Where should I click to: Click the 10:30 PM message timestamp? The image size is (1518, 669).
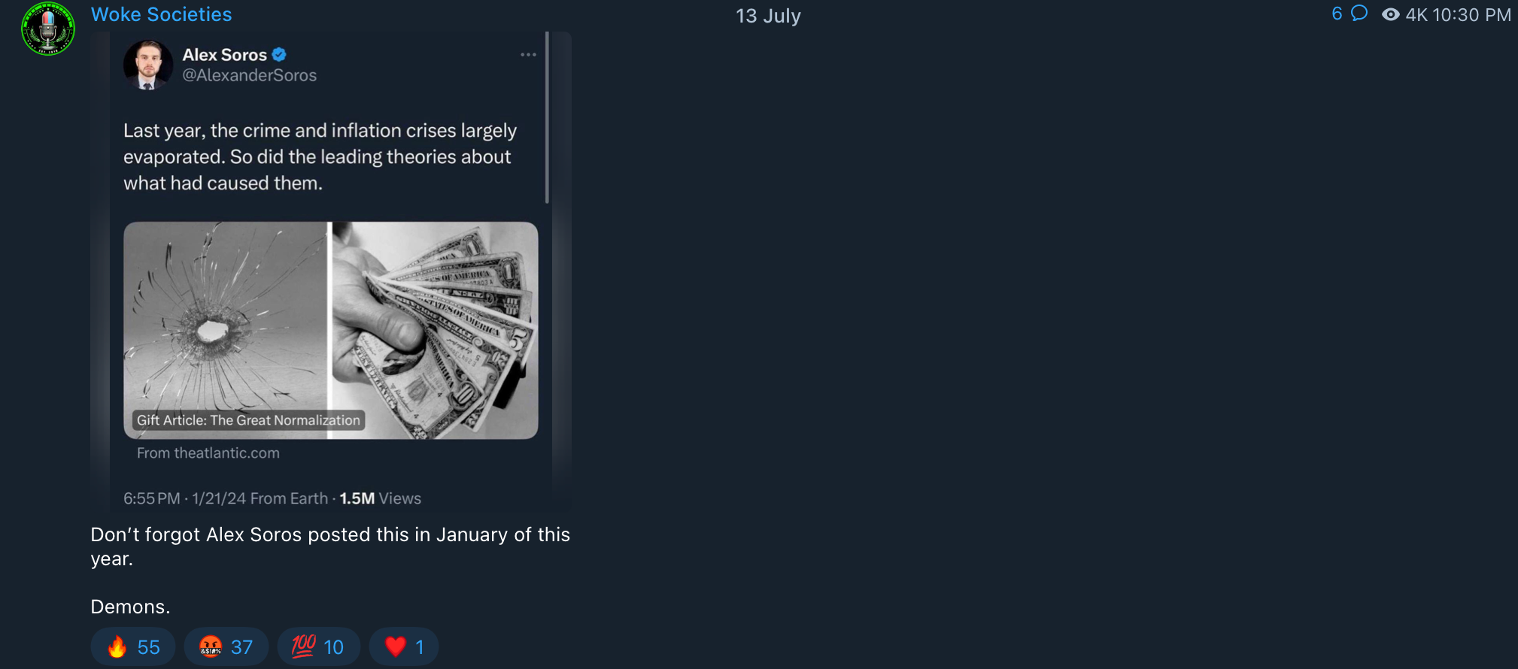pyautogui.click(x=1471, y=15)
